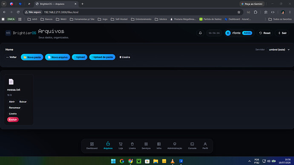Image resolution: width=294 pixels, height=165 pixels.
Task: Open the Partida de Xadrez bookmark
Action: [210, 19]
